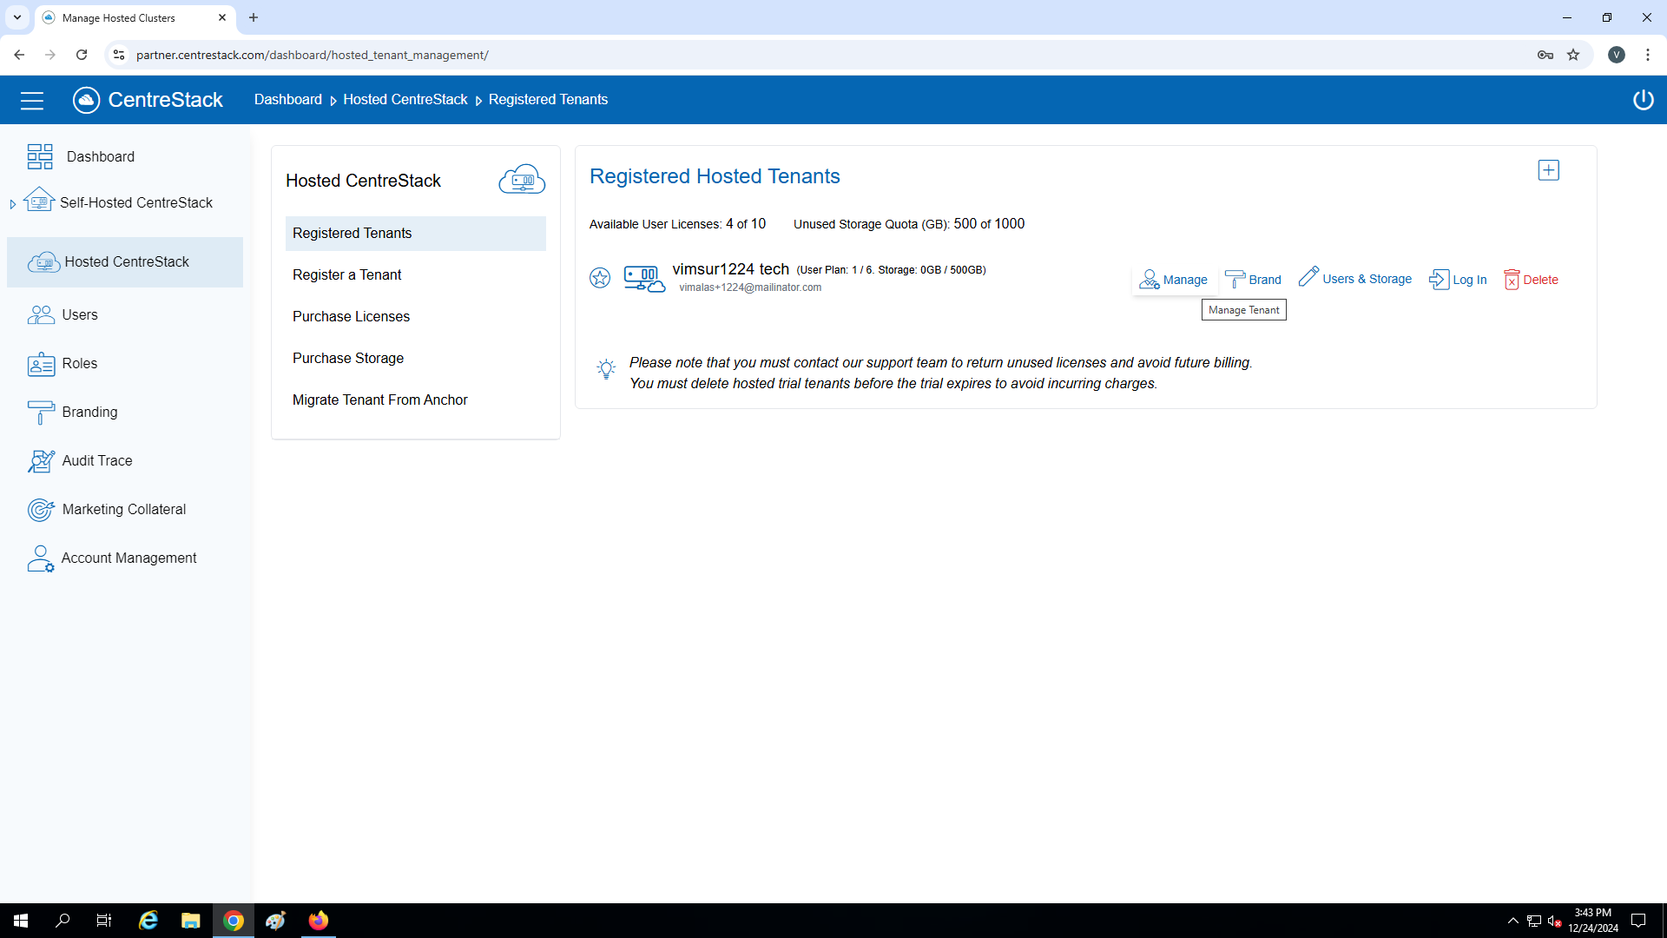Open a new browser tab
1667x938 pixels.
click(x=254, y=17)
